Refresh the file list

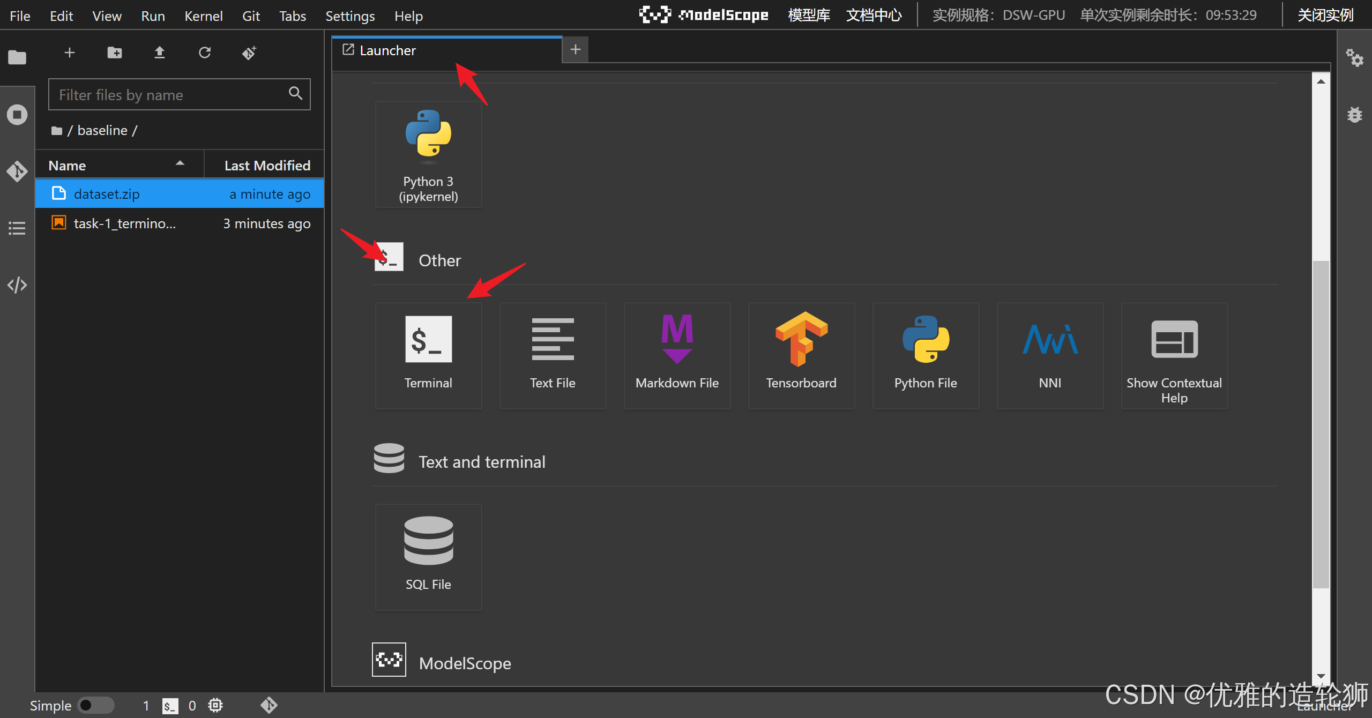point(205,53)
